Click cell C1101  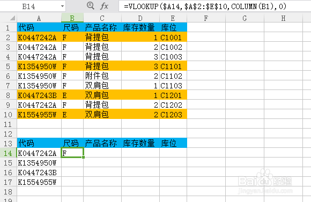pyautogui.click(x=173, y=66)
